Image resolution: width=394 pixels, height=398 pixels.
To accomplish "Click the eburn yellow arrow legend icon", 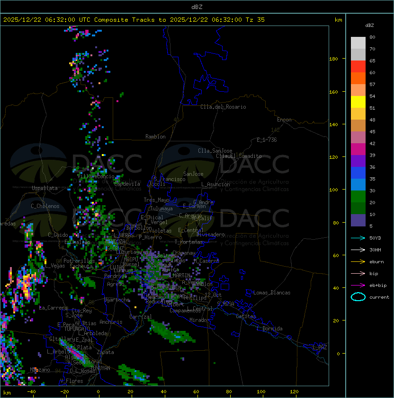I will [x=358, y=262].
